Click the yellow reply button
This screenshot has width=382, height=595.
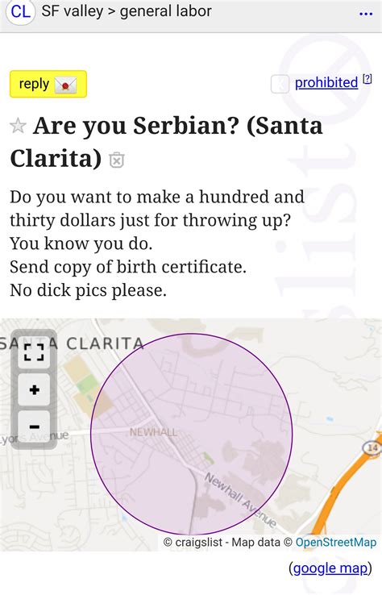[x=48, y=84]
